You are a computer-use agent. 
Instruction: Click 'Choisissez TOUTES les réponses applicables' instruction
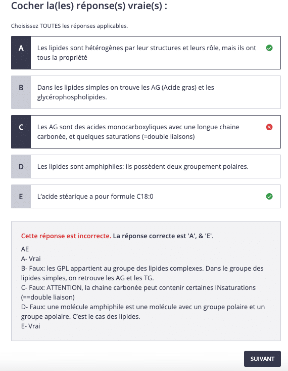(x=69, y=26)
